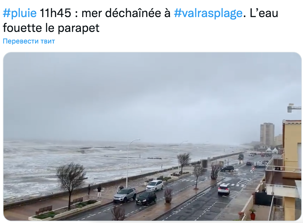Open the #pluie hashtag
303x223 pixels.
[x=20, y=13]
